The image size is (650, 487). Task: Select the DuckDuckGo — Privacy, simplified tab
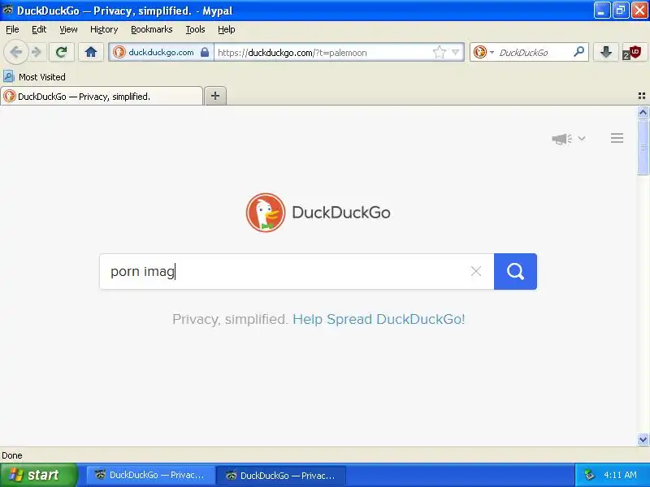click(102, 96)
